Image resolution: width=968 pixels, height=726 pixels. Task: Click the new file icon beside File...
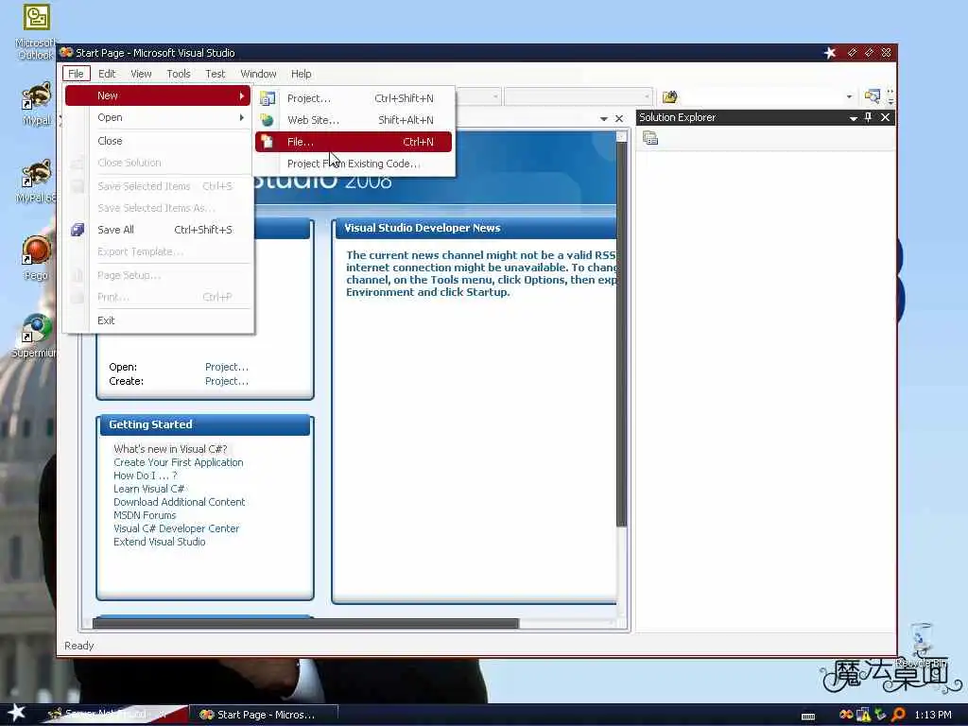[x=267, y=142]
